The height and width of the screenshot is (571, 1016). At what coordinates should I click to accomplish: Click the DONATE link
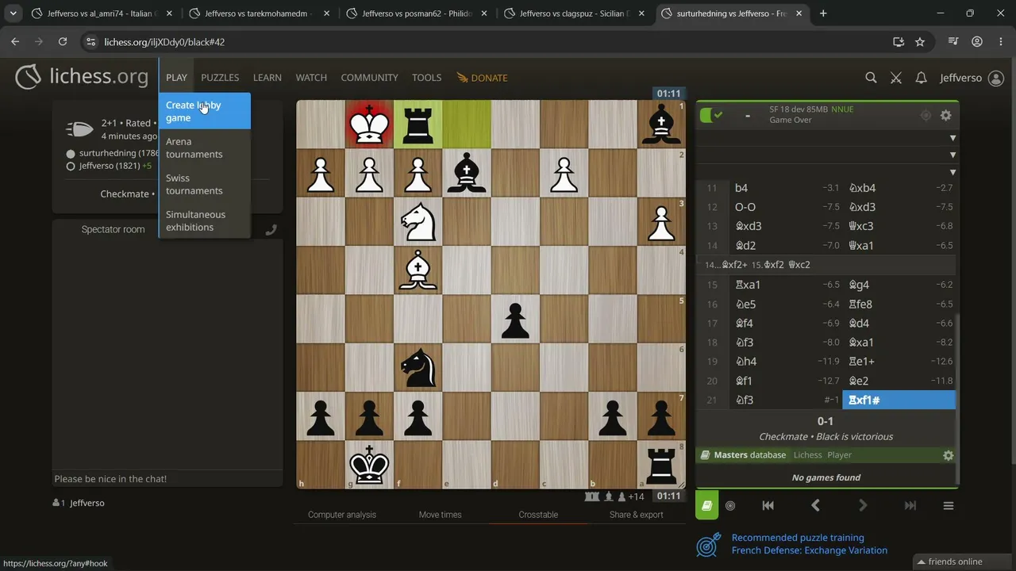482,78
